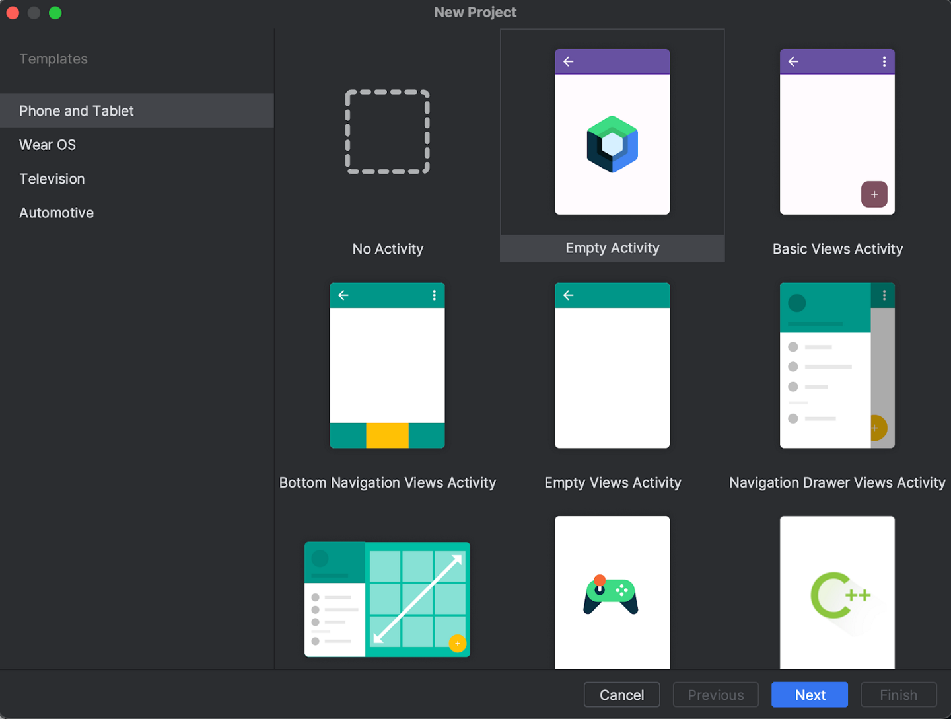
Task: Click the Next button
Action: coord(810,695)
